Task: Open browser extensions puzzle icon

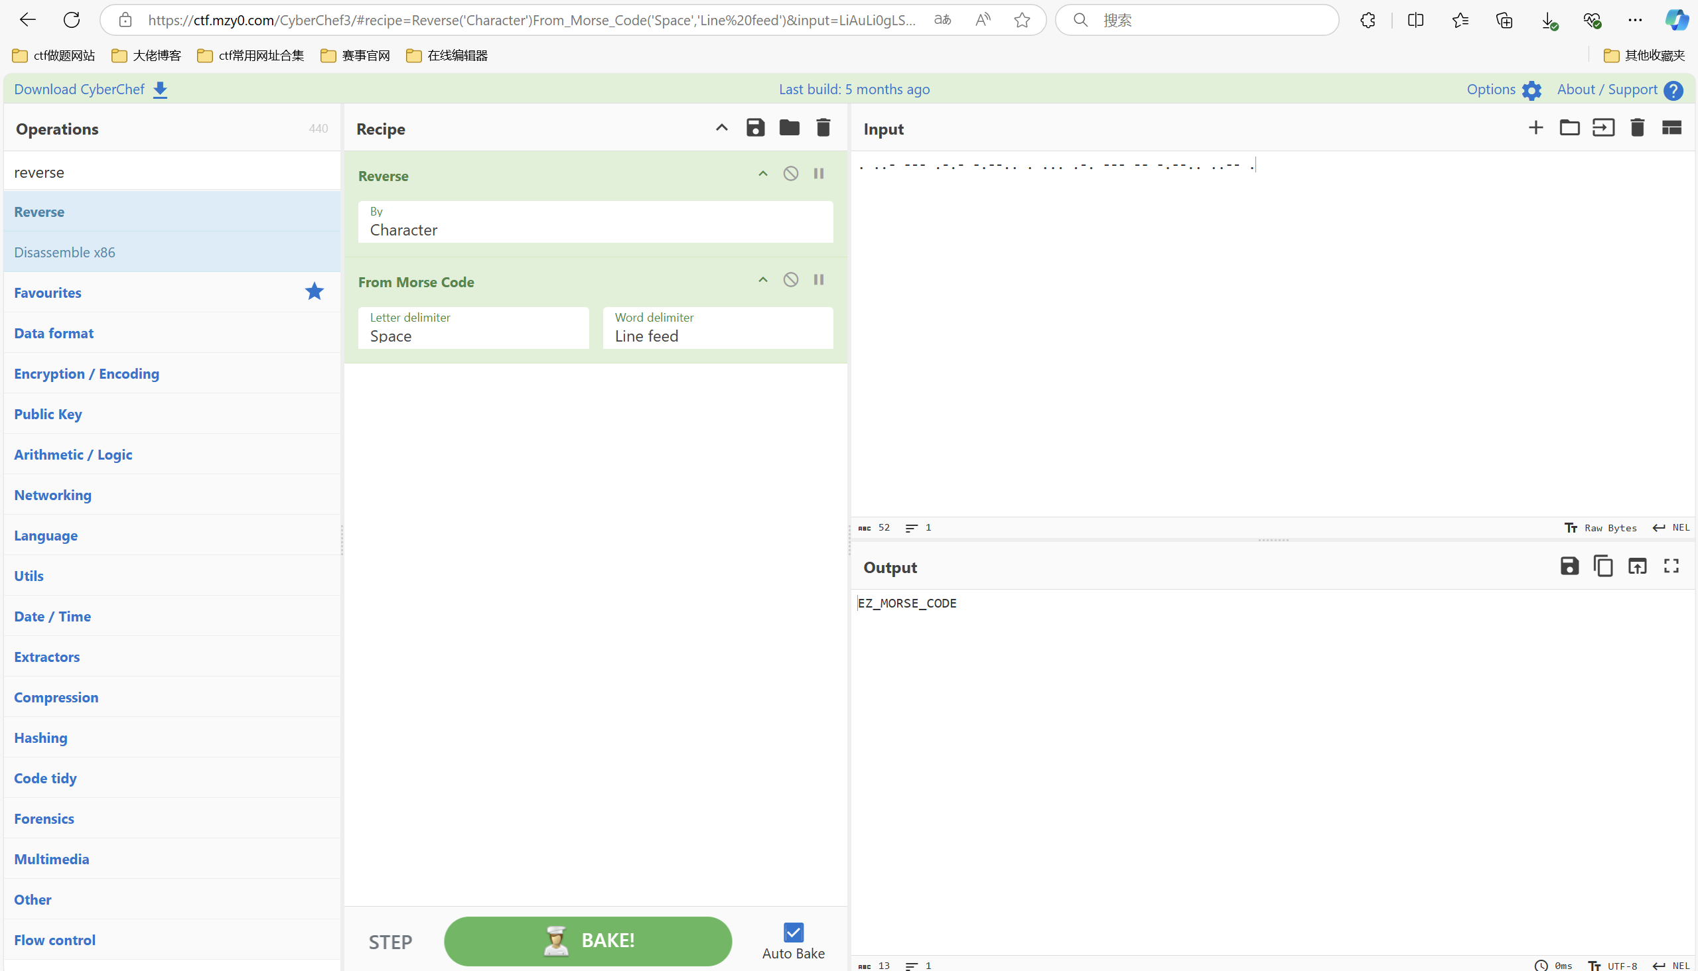Action: pyautogui.click(x=1368, y=20)
